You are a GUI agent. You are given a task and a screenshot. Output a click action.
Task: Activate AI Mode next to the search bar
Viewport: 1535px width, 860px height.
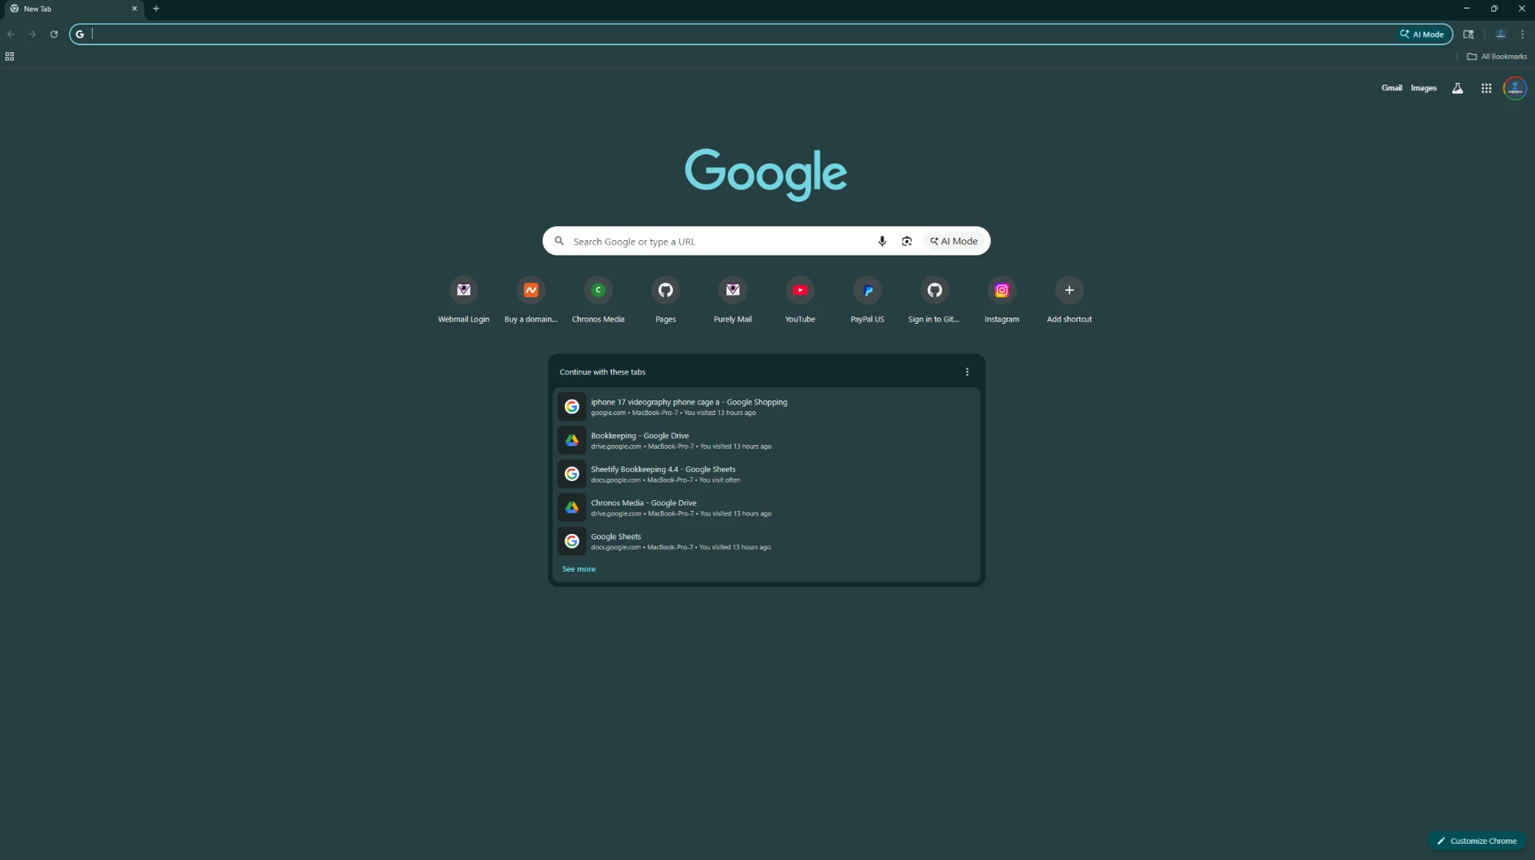pyautogui.click(x=953, y=241)
